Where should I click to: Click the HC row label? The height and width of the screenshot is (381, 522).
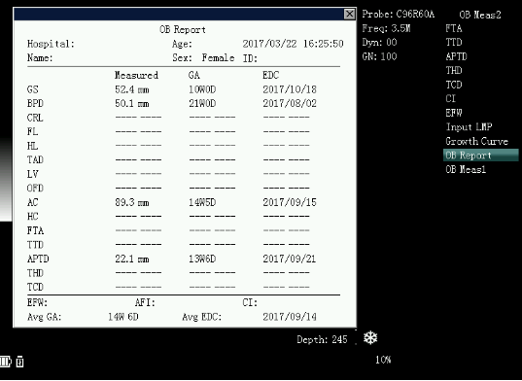tap(33, 217)
